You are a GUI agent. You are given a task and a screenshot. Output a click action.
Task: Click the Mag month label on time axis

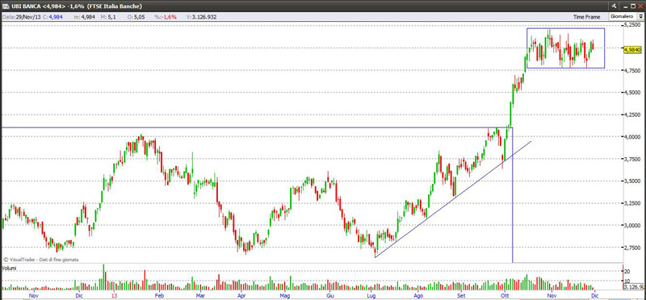[x=285, y=295]
